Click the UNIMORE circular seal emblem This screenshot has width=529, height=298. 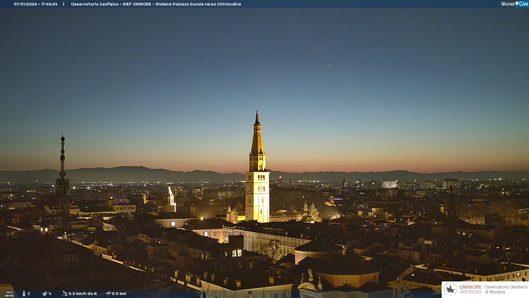[450, 289]
